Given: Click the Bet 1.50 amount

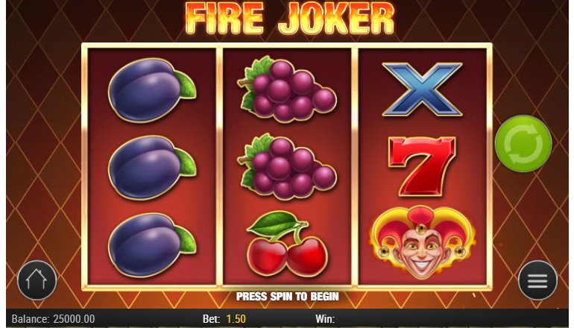Looking at the screenshot, I should (x=236, y=319).
